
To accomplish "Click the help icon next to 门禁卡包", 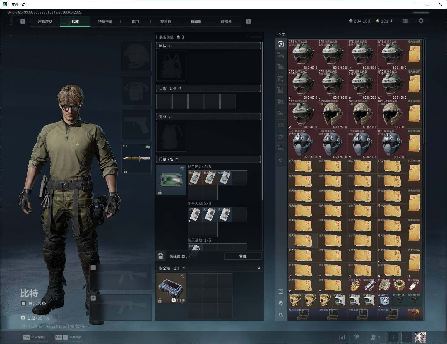I will point(177,159).
